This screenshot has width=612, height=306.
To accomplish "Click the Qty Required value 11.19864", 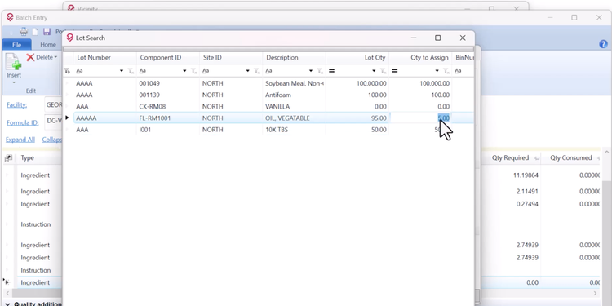I will coord(526,175).
